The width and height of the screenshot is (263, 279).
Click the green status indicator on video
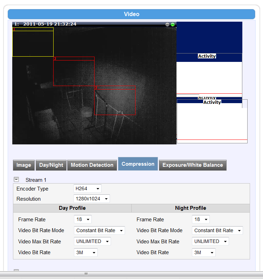point(173,24)
